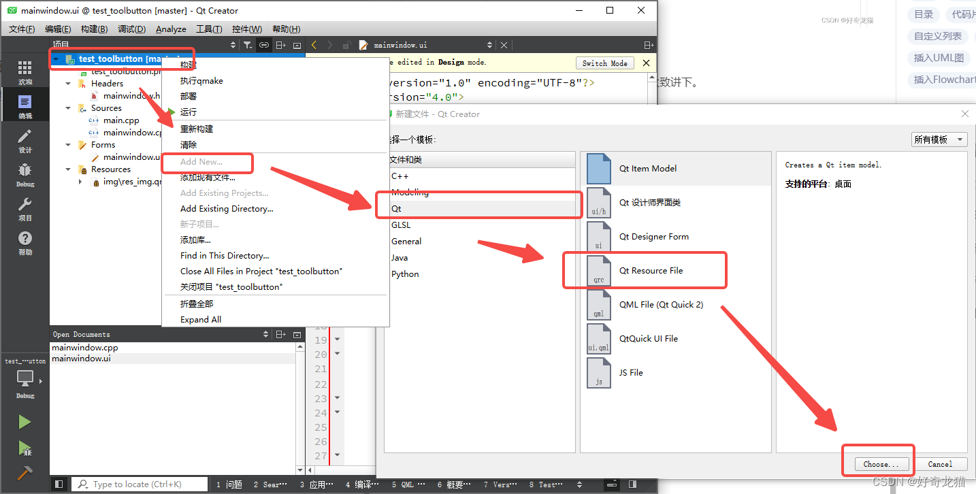This screenshot has height=494, width=976.
Task: Click filter tree icon in project pane
Action: tap(248, 45)
